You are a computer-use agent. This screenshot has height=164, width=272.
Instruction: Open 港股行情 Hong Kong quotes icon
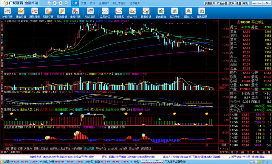click(34, 13)
